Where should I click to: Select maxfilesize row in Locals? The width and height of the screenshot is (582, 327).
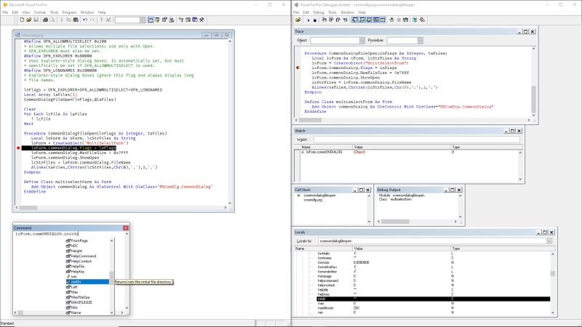click(433, 308)
